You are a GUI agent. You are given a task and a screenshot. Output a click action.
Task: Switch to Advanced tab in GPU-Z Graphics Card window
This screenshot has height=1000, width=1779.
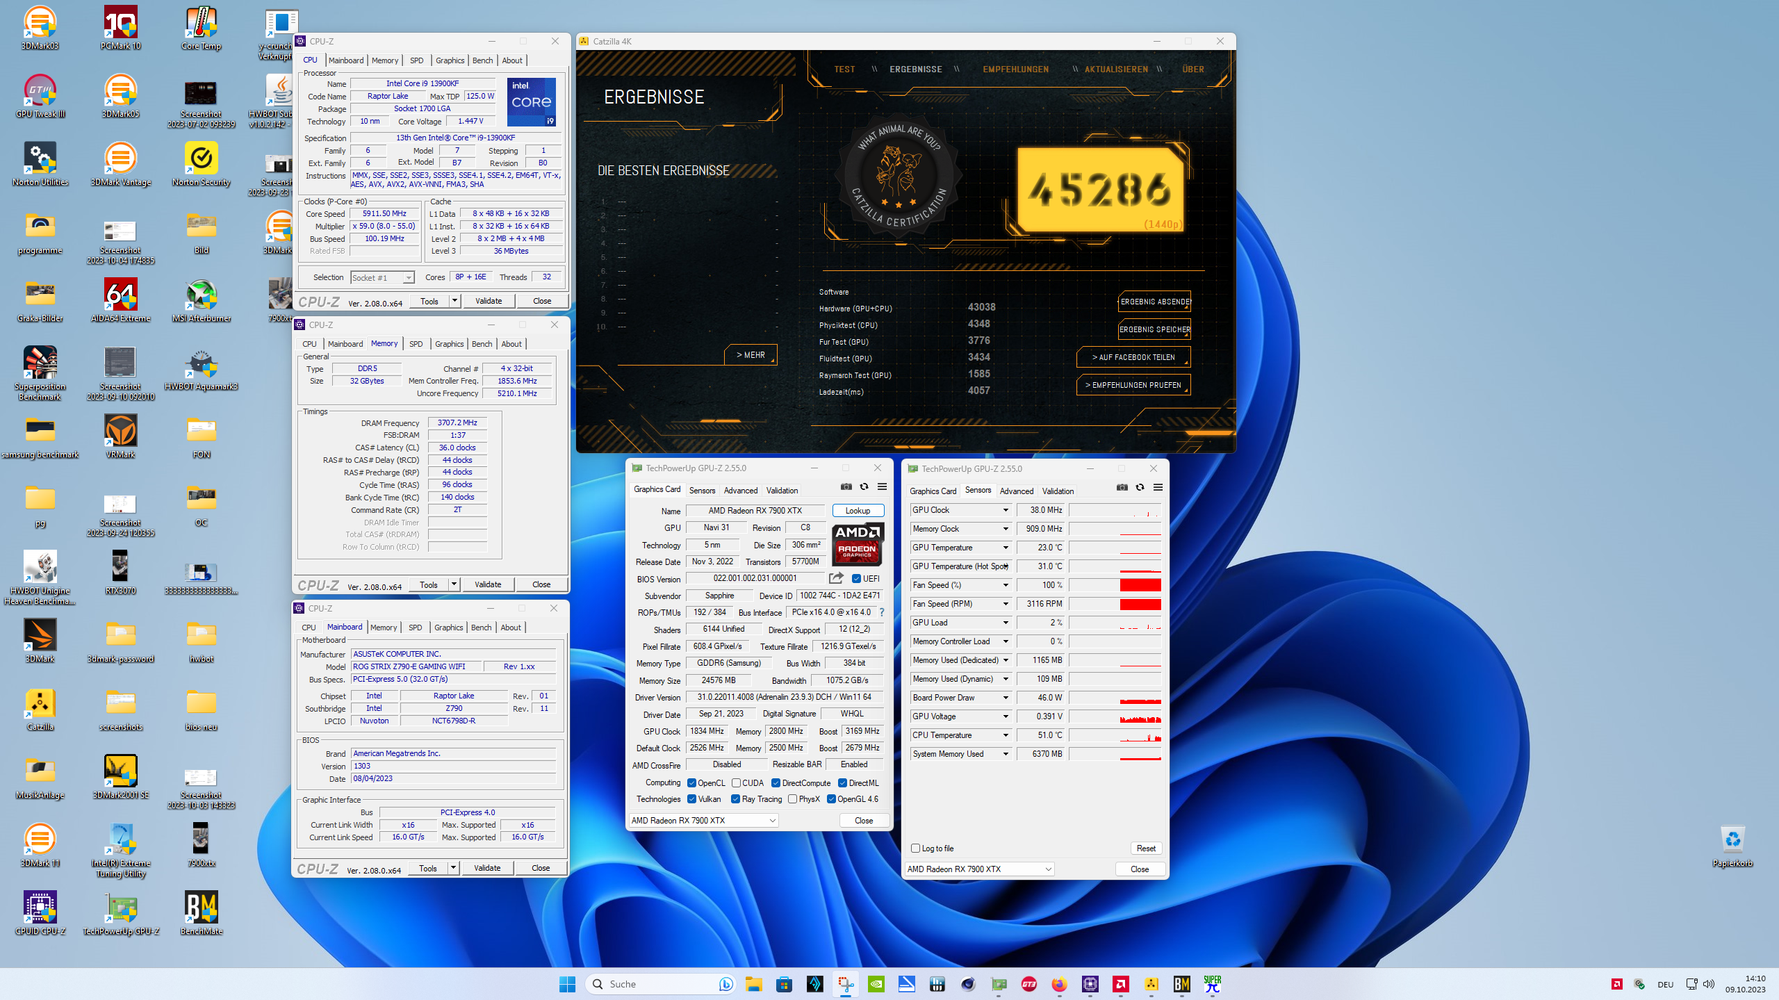(741, 491)
